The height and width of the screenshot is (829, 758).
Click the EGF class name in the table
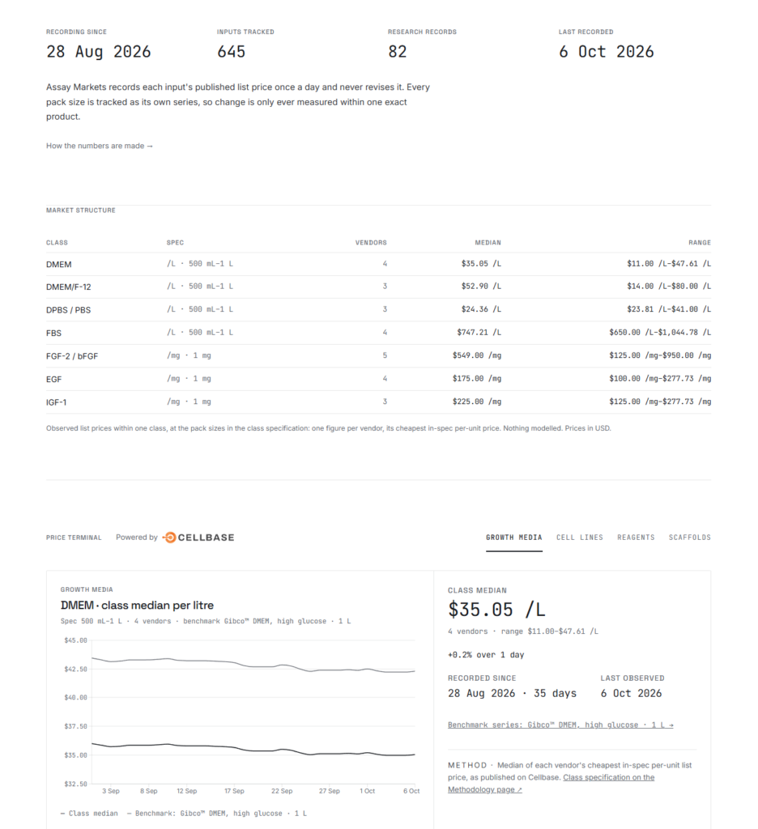53,380
